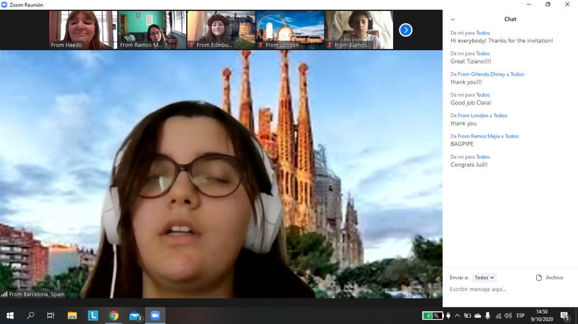The image size is (578, 324).
Task: Open the blue 'L' app on the taskbar
Action: point(93,315)
